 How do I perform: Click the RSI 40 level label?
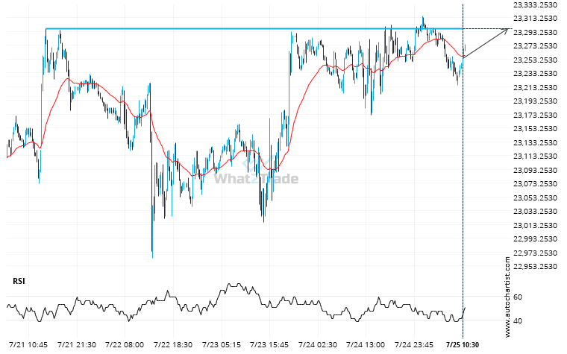[x=518, y=321]
